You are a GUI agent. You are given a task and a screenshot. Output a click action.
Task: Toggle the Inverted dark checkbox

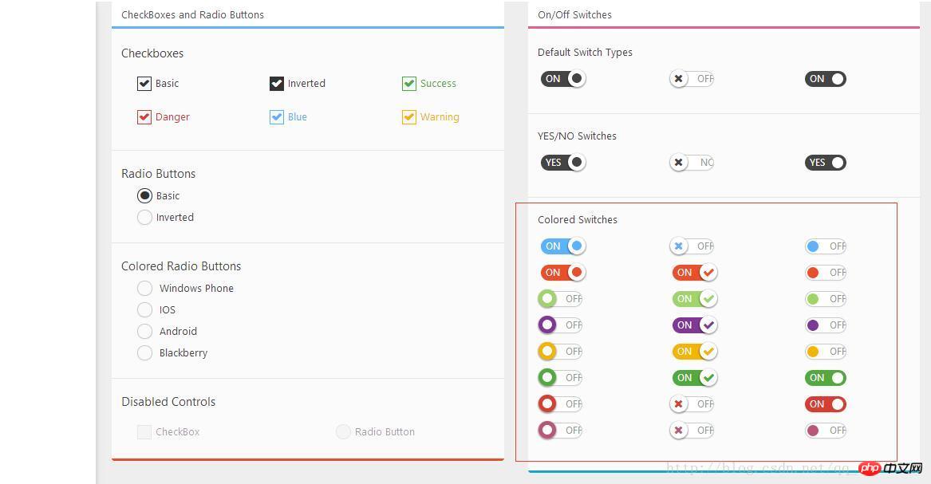277,84
